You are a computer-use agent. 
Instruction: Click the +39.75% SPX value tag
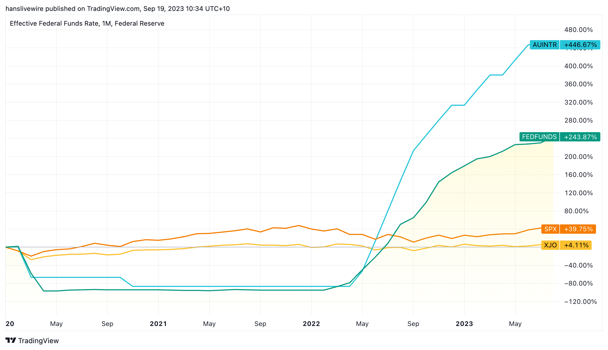click(x=578, y=229)
